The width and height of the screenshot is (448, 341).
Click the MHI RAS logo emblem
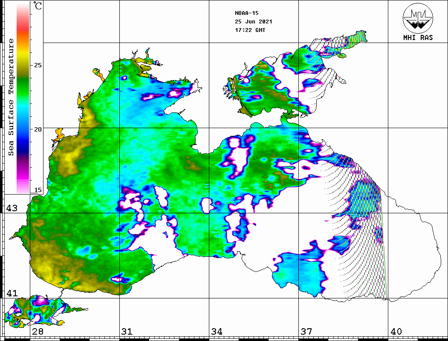418,18
